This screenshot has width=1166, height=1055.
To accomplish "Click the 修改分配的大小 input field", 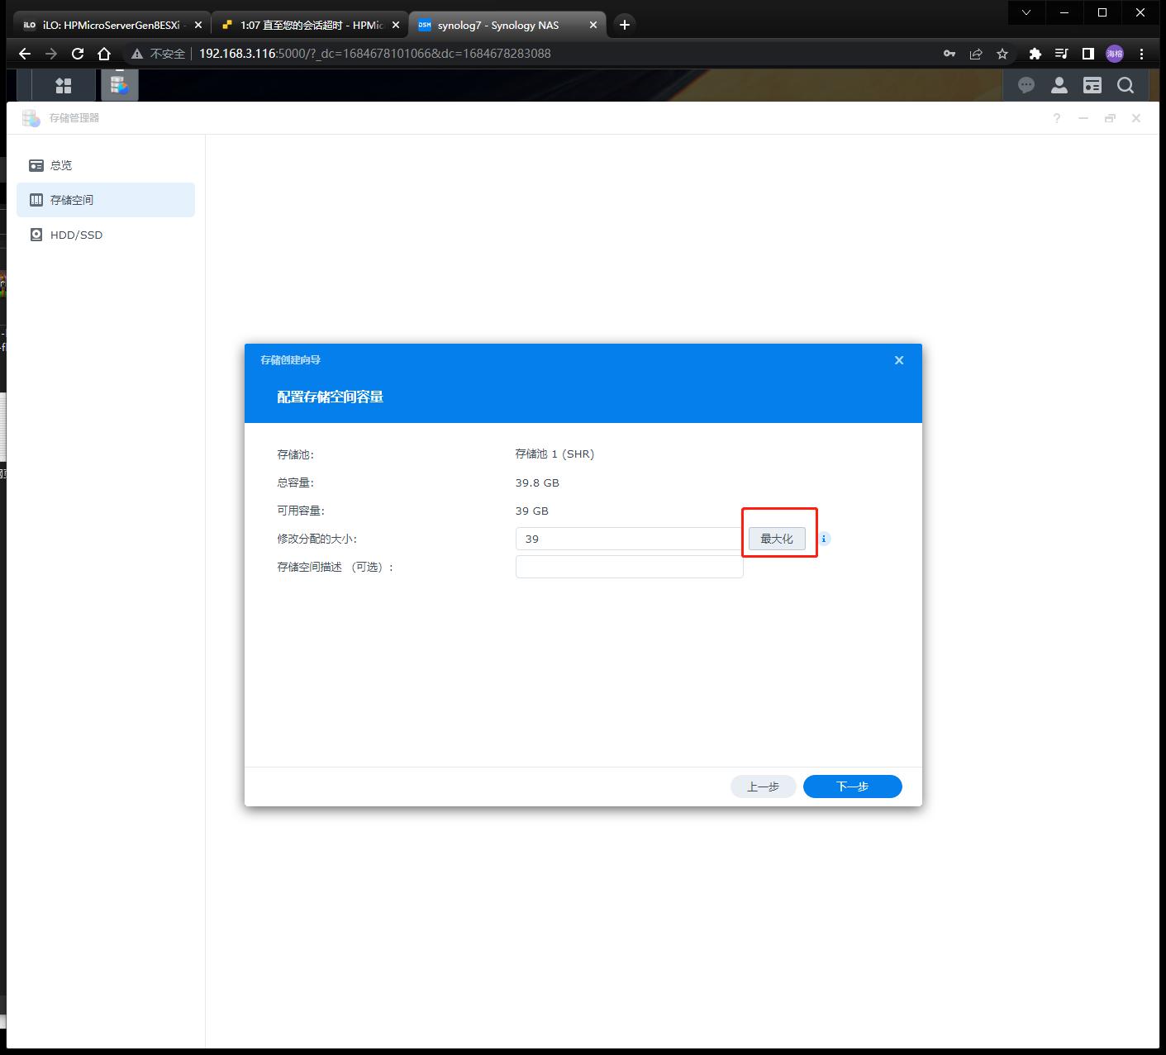I will pos(629,539).
